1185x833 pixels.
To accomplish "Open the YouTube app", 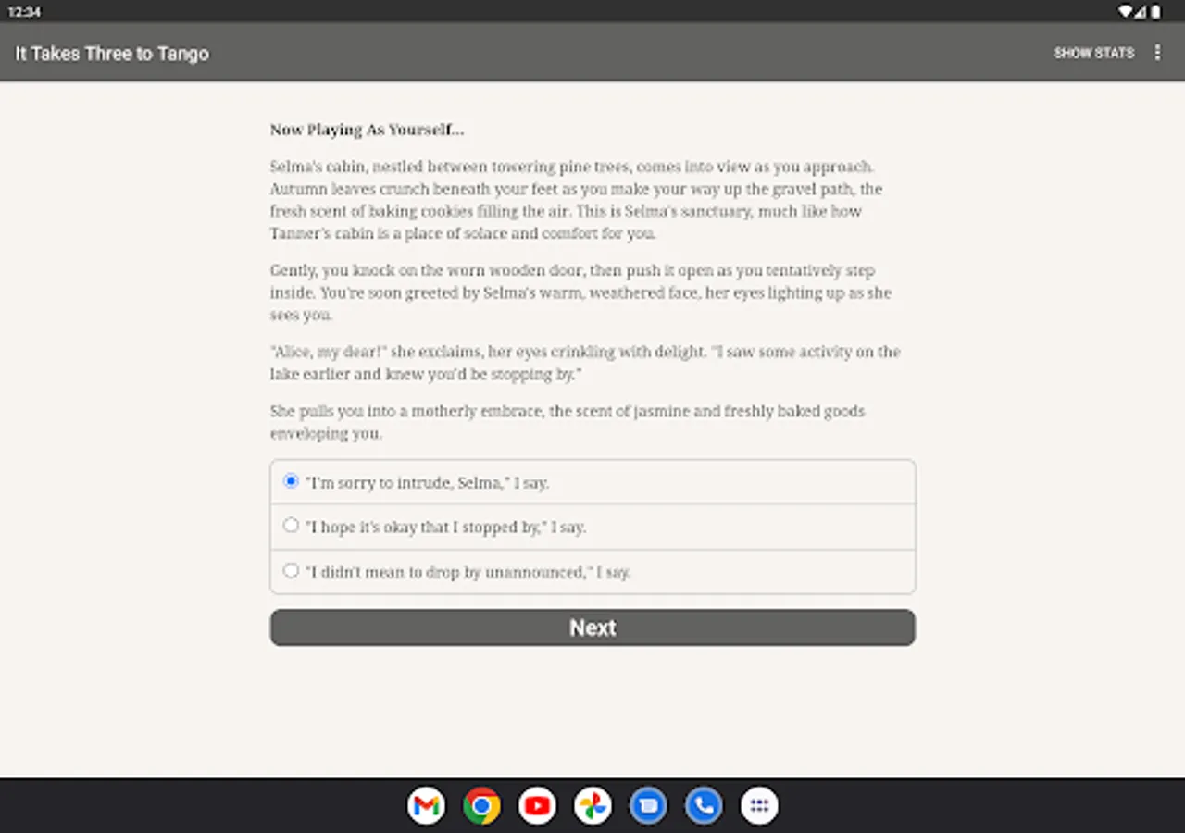I will pos(537,805).
